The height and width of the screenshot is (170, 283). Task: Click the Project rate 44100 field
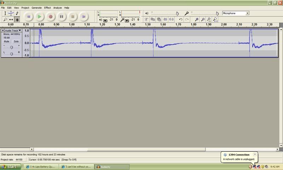click(20, 160)
